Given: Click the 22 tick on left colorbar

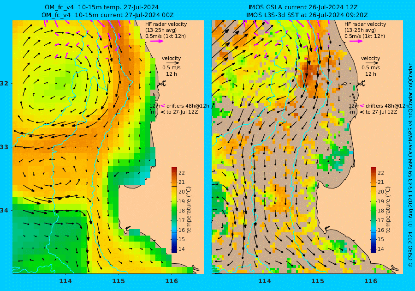Looking at the screenshot, I should click(182, 173).
